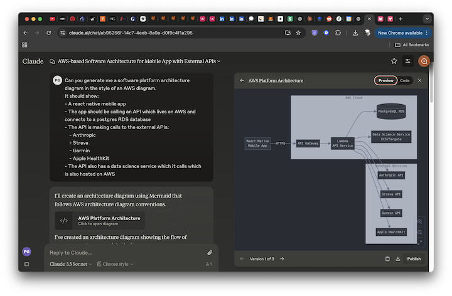Open the All Bookmarks folder
Viewport: 452px width, 296px height.
412,45
